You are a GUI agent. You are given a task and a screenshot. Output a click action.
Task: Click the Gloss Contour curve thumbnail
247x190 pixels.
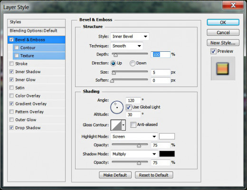coord(116,125)
